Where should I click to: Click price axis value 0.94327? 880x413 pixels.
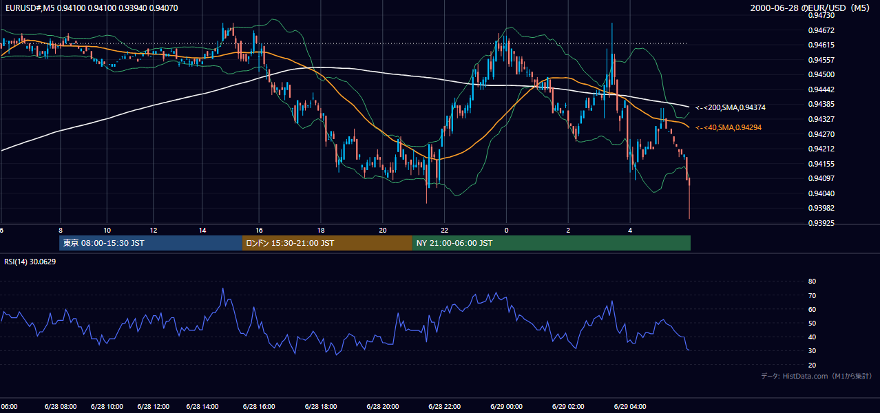(821, 119)
